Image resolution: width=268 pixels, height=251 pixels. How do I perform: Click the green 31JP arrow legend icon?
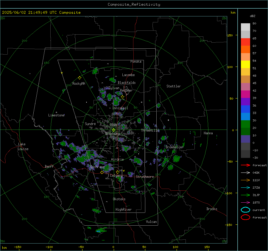click(245, 195)
